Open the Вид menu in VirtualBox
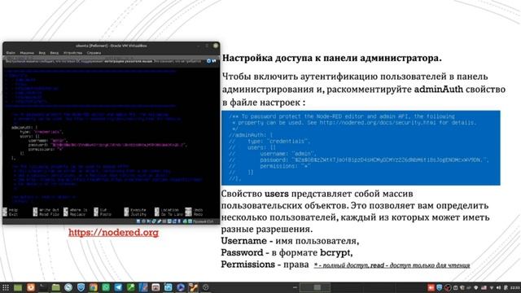This screenshot has width=521, height=293. [42, 53]
